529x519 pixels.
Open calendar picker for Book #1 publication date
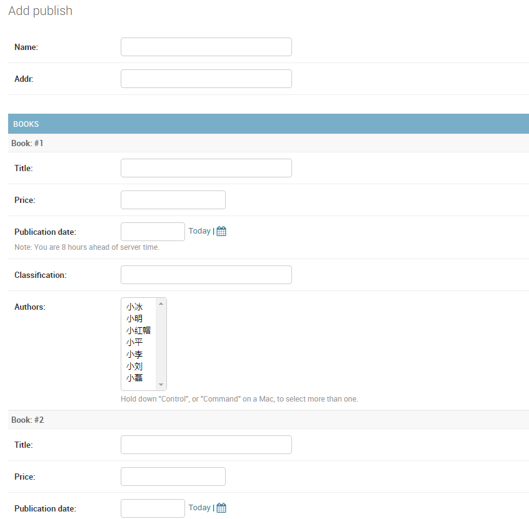click(x=221, y=231)
